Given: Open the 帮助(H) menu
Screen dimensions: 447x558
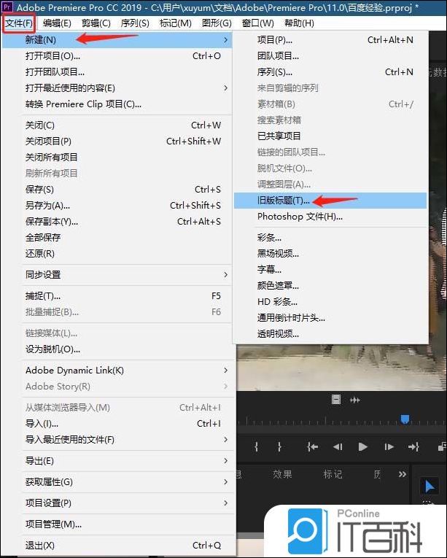Looking at the screenshot, I should click(x=299, y=23).
